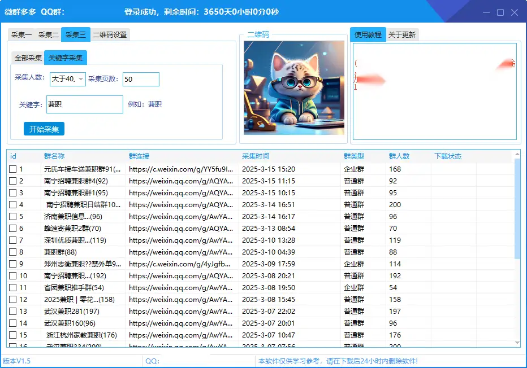Open the 采集二 tab
This screenshot has height=368, width=527.
pyautogui.click(x=48, y=35)
